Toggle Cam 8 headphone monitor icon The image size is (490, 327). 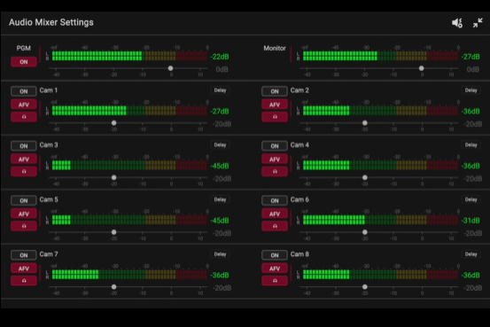[275, 281]
